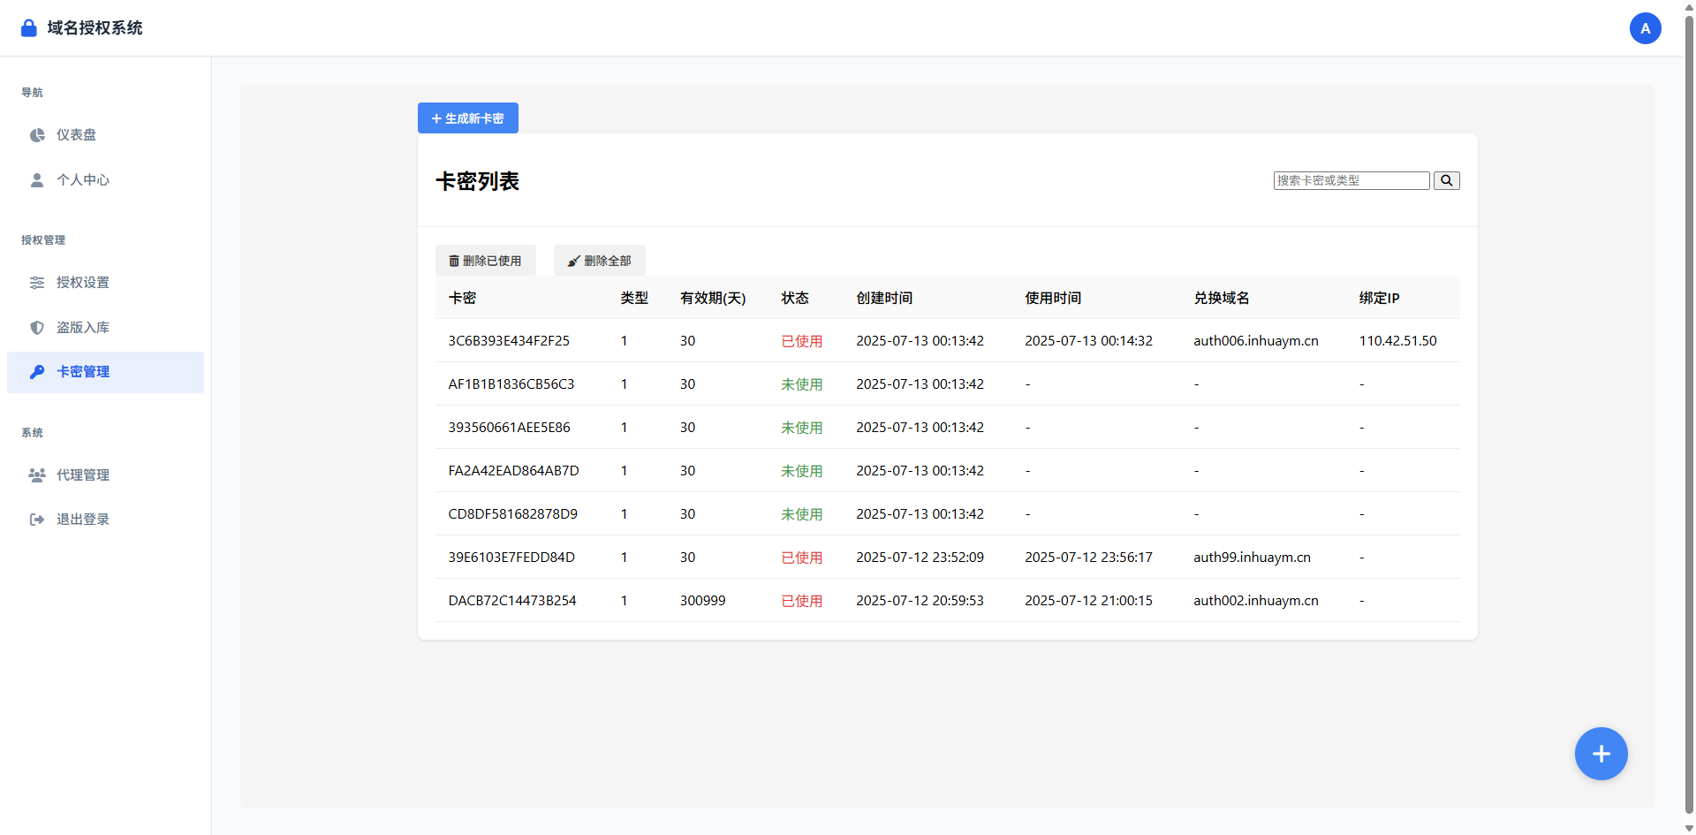
Task: Click 已使用 status of 3C6B393E434F2F25 row
Action: click(801, 341)
